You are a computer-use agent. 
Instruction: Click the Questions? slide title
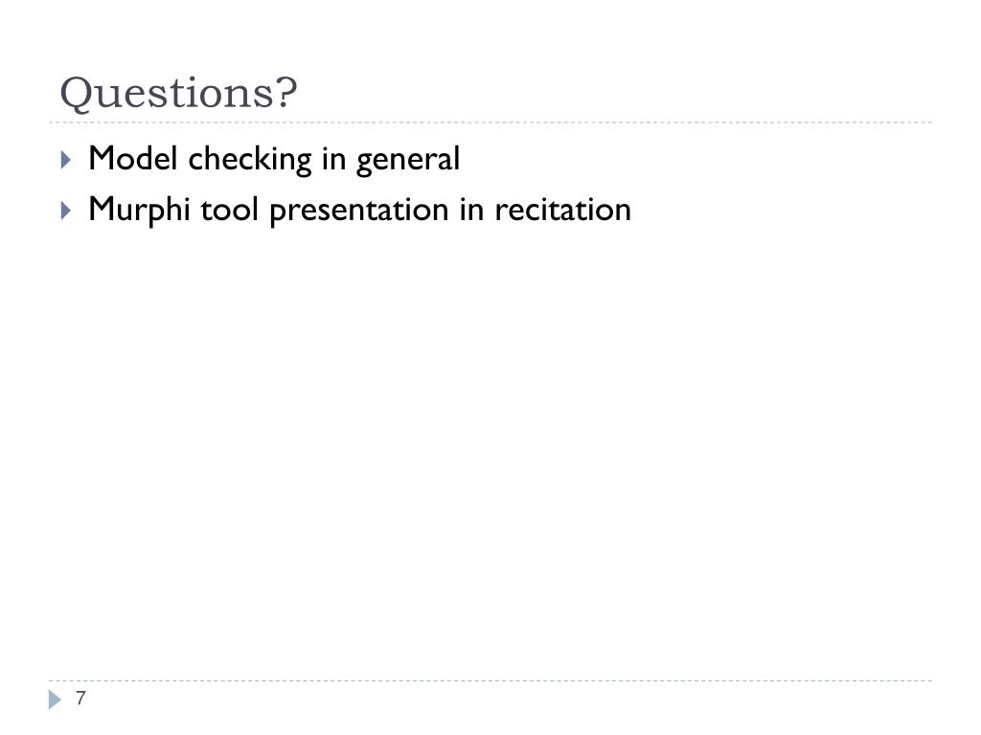pos(178,93)
